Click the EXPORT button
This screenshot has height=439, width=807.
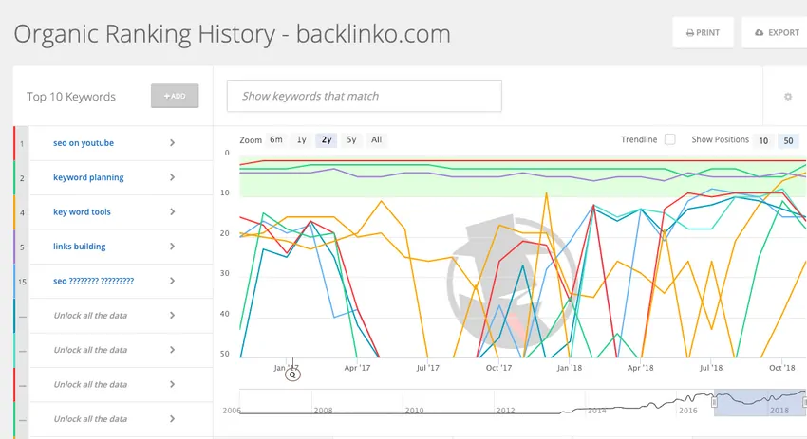point(776,32)
